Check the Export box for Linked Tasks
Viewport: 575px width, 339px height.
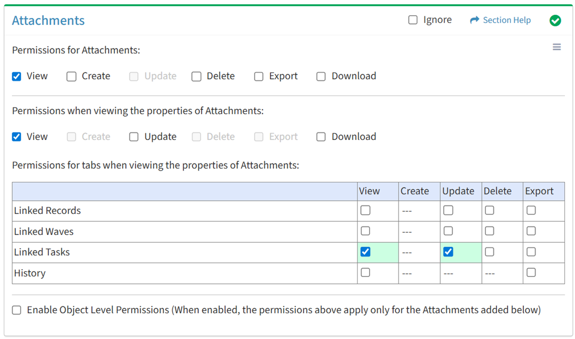pos(531,252)
